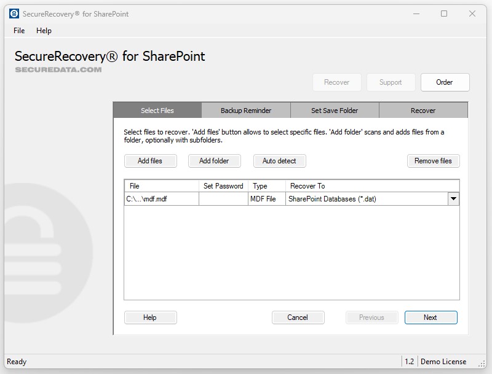Switch to the Backup Reminder tab
The height and width of the screenshot is (374, 492).
click(x=246, y=111)
